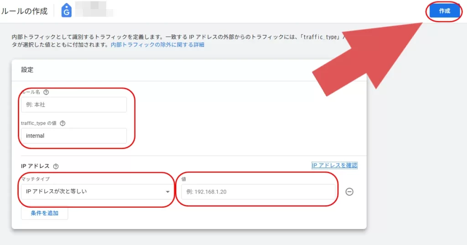The width and height of the screenshot is (467, 245).
Task: Click the ルールの作成 page title
Action: 24,11
